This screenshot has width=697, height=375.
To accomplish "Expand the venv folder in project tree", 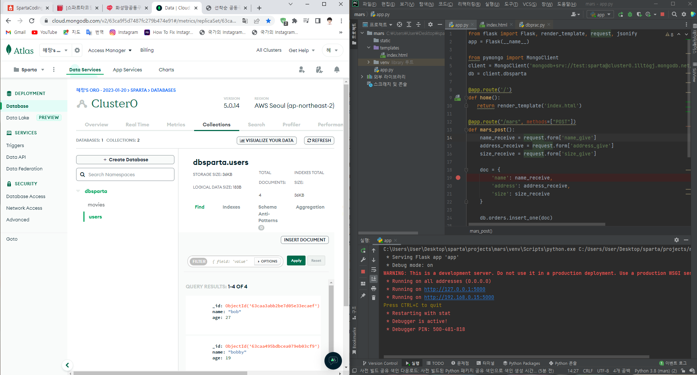I will [369, 62].
